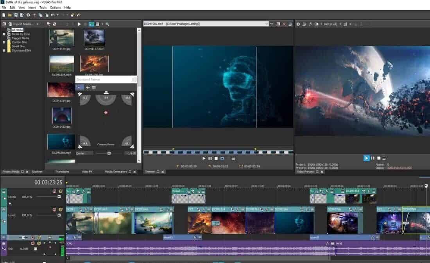Stop the trimmer playback

[216, 158]
